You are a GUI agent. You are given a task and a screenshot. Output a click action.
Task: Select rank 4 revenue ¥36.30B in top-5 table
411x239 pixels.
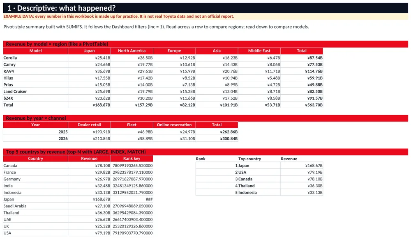click(302, 186)
